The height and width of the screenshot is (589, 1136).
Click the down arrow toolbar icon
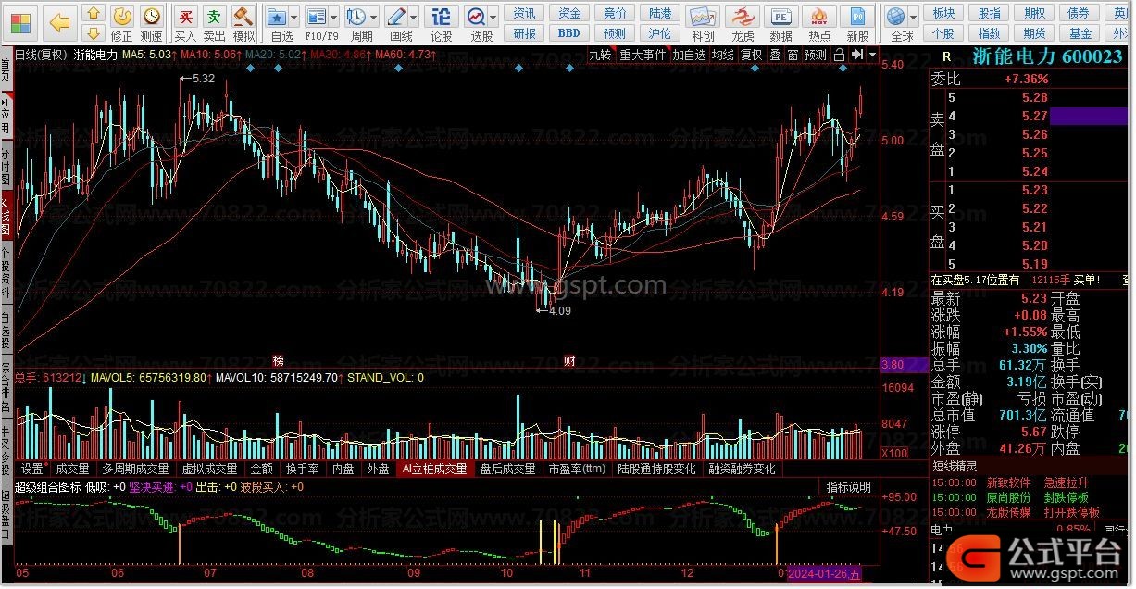94,31
